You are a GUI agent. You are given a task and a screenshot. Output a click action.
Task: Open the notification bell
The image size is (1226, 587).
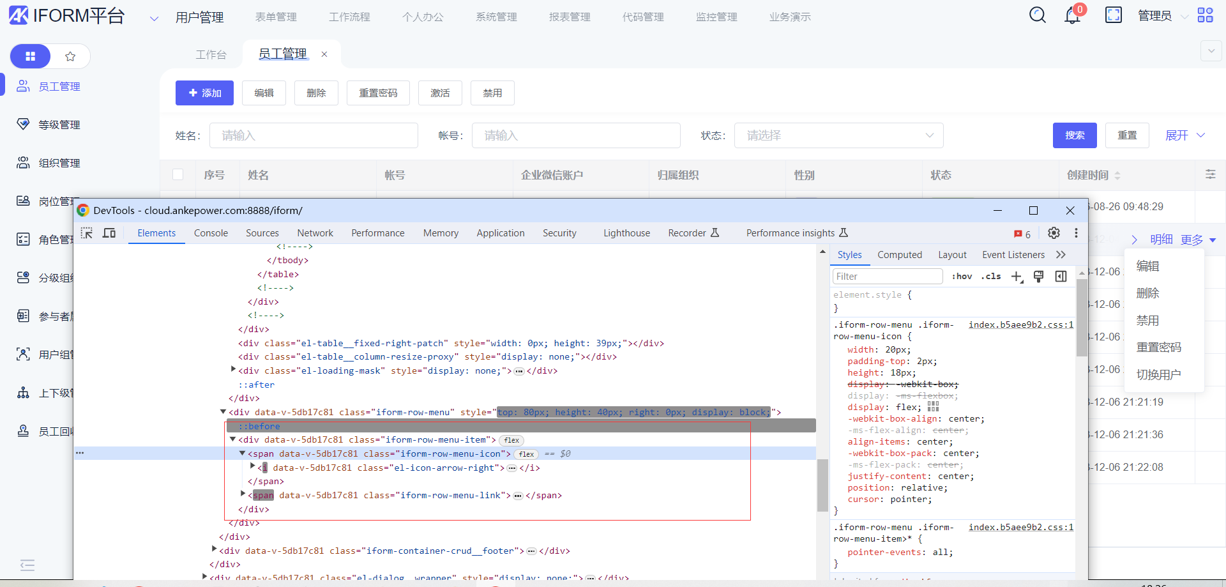(1072, 16)
